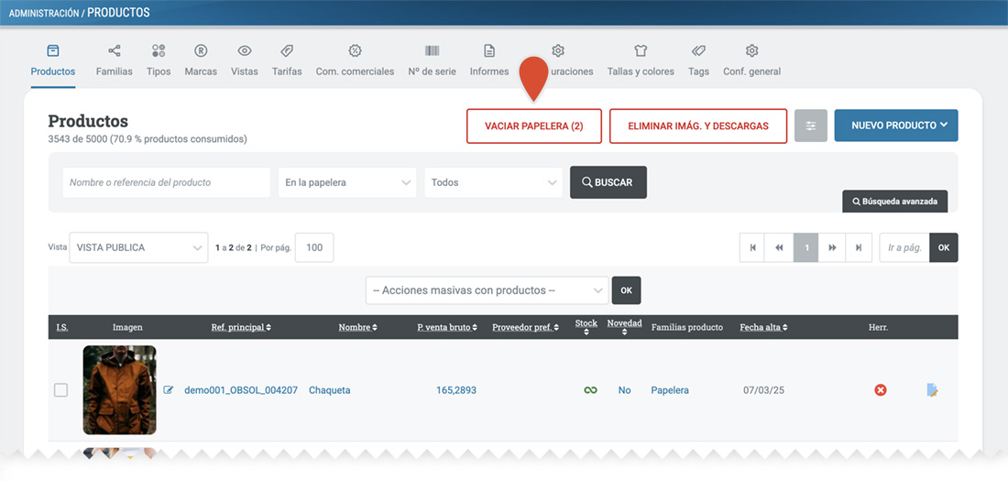The image size is (1008, 481).
Task: Sort by P. venta bruto column
Action: click(x=447, y=327)
